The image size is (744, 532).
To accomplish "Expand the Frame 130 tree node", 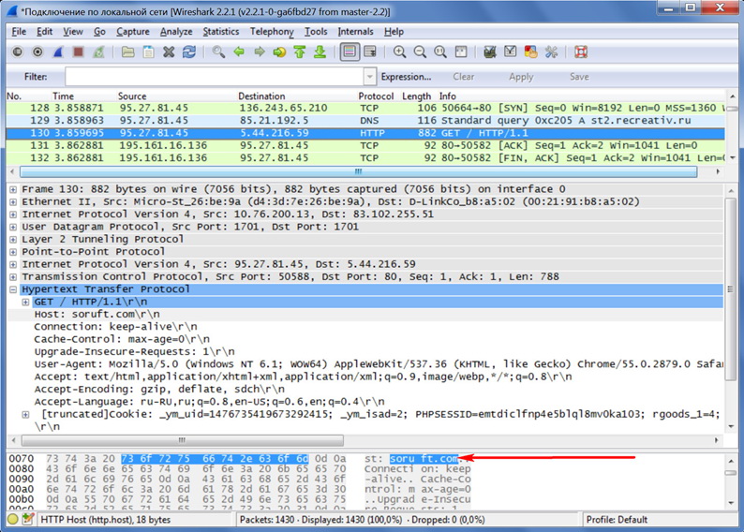I will coord(13,189).
